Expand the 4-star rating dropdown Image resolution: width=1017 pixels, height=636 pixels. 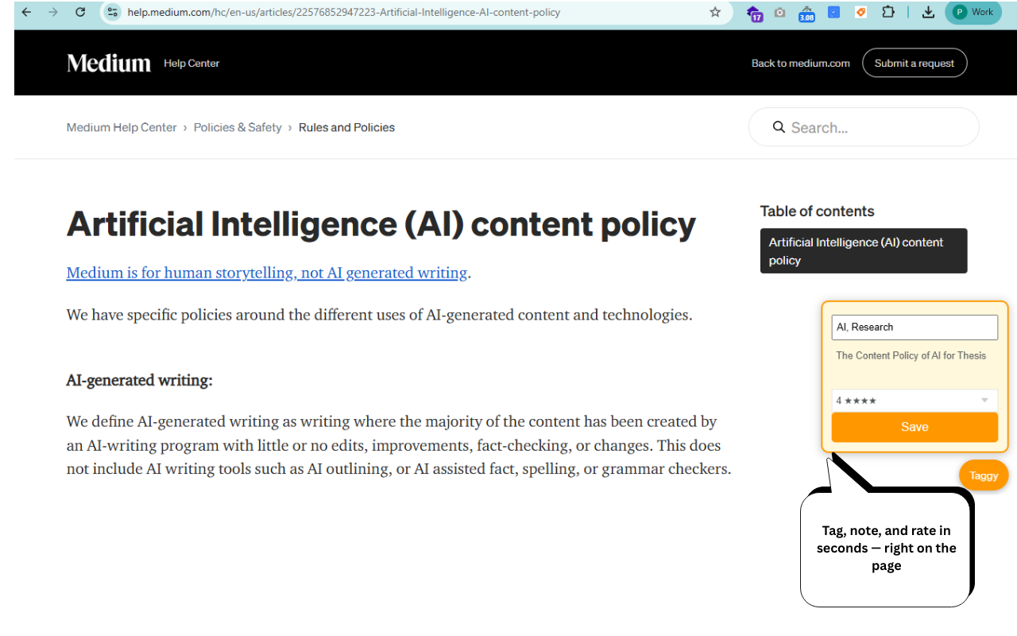tap(915, 401)
